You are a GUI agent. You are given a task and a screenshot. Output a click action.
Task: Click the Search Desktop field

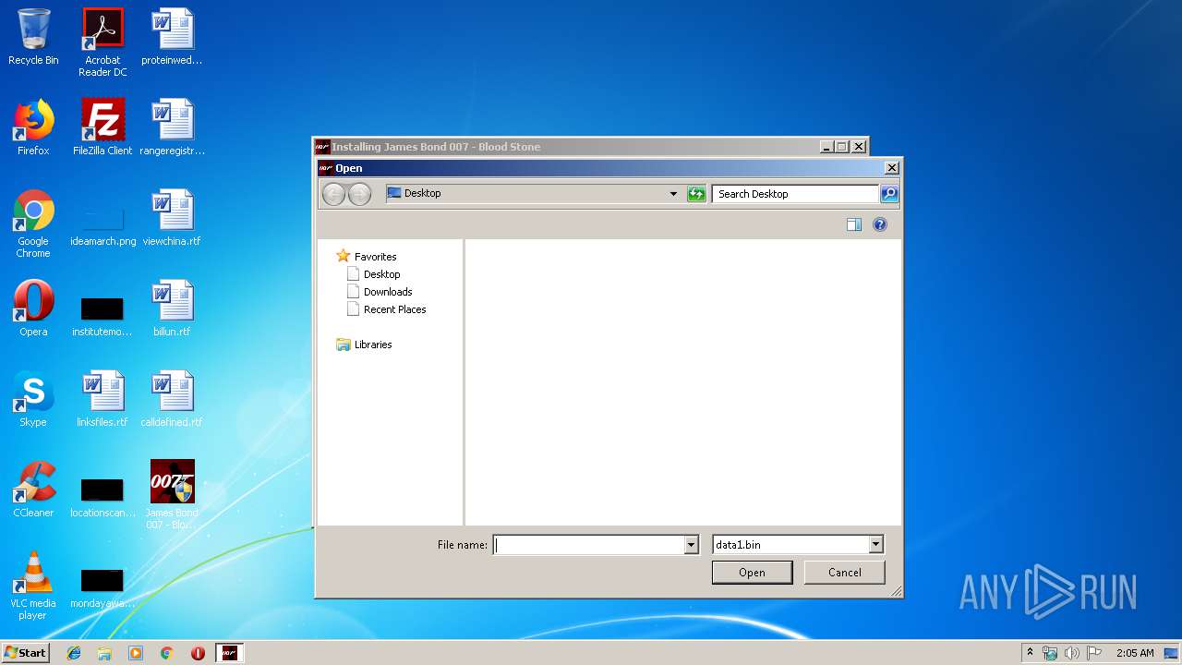[x=795, y=194]
